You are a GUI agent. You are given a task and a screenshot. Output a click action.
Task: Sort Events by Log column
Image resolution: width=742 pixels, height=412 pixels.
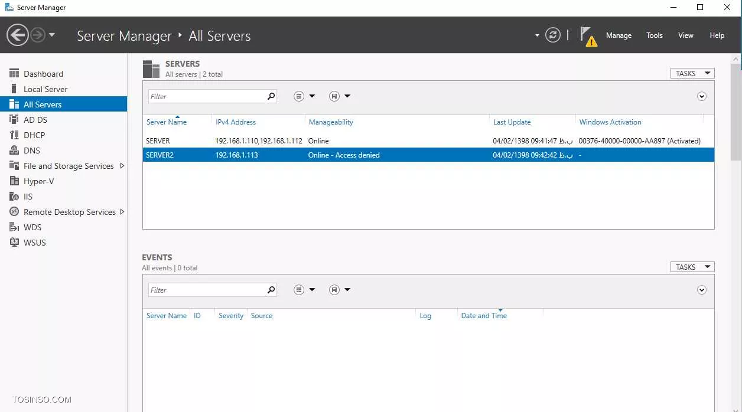point(425,316)
